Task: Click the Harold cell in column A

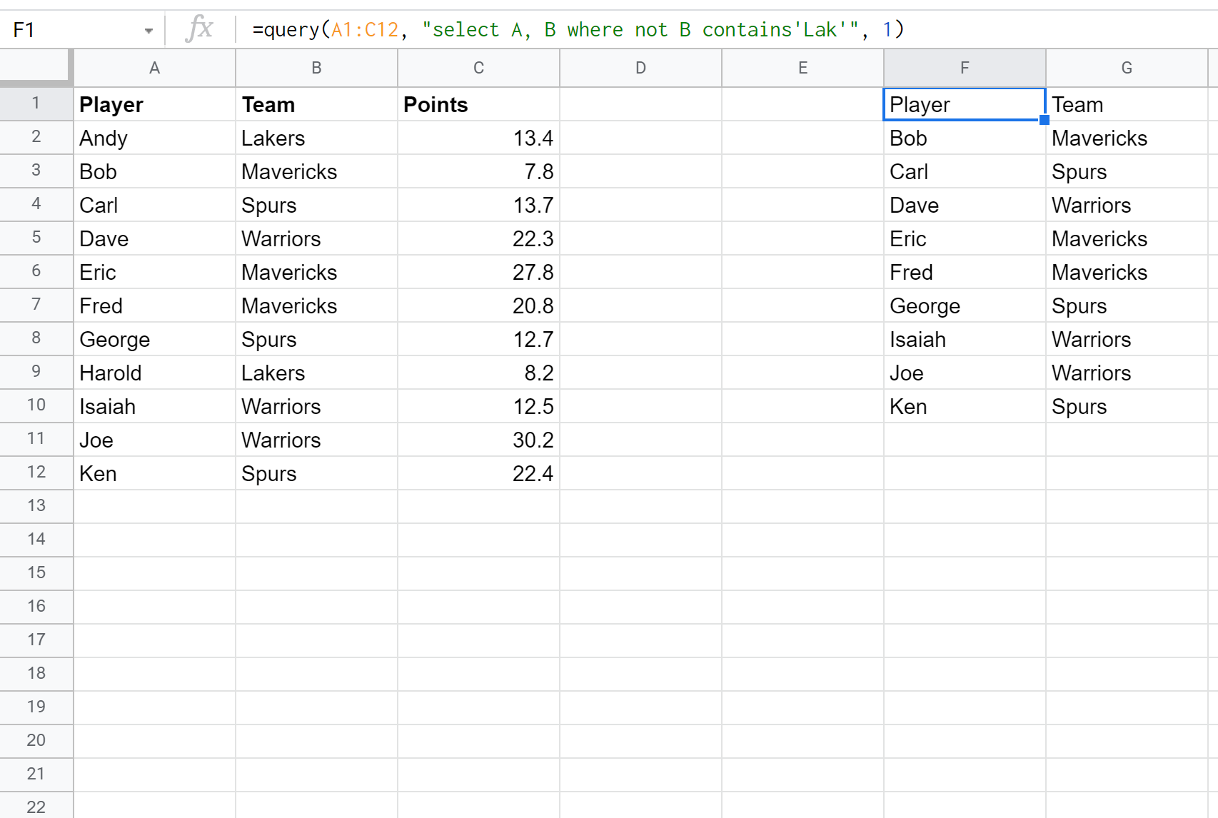Action: tap(154, 373)
